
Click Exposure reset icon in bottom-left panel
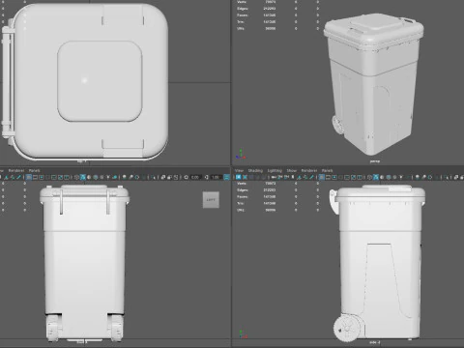(x=186, y=177)
